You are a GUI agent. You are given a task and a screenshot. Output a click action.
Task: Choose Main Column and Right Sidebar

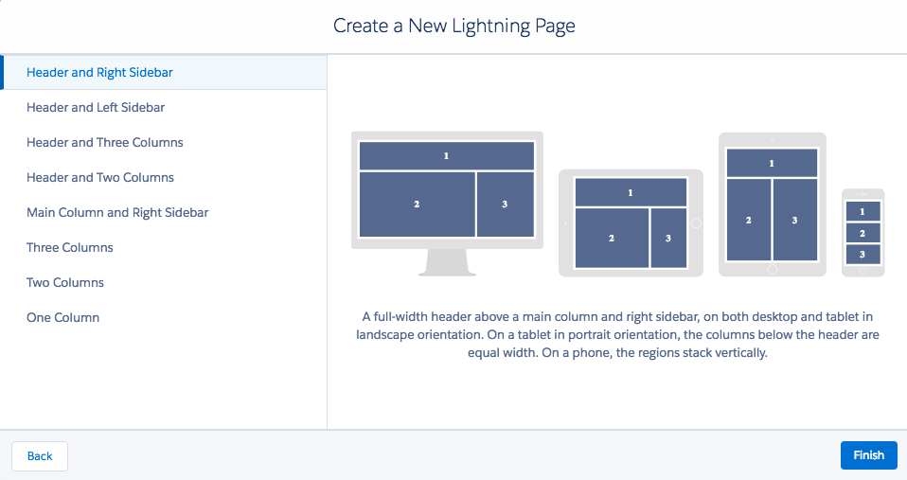(x=164, y=212)
